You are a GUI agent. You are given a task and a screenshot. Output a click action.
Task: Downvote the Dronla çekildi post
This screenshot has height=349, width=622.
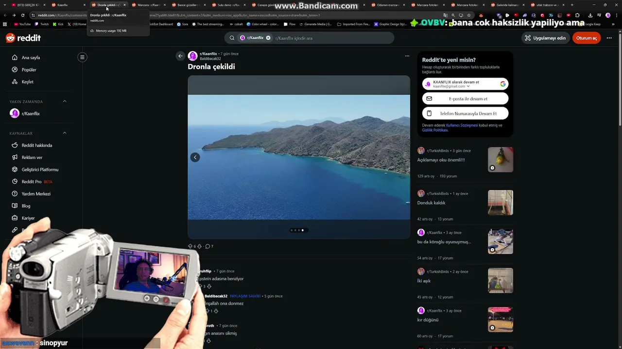click(199, 246)
